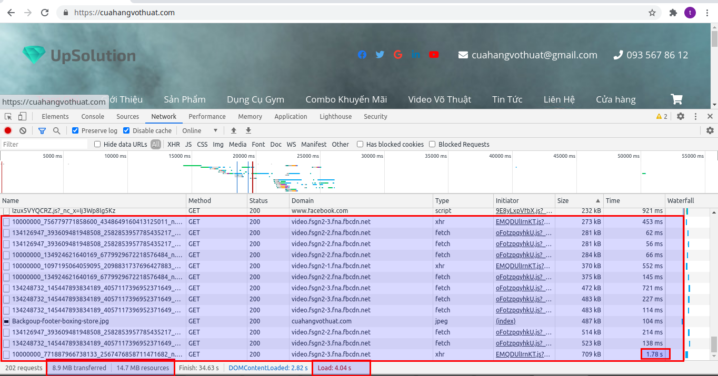Click the address bar URL field
This screenshot has width=718, height=376.
(358, 13)
